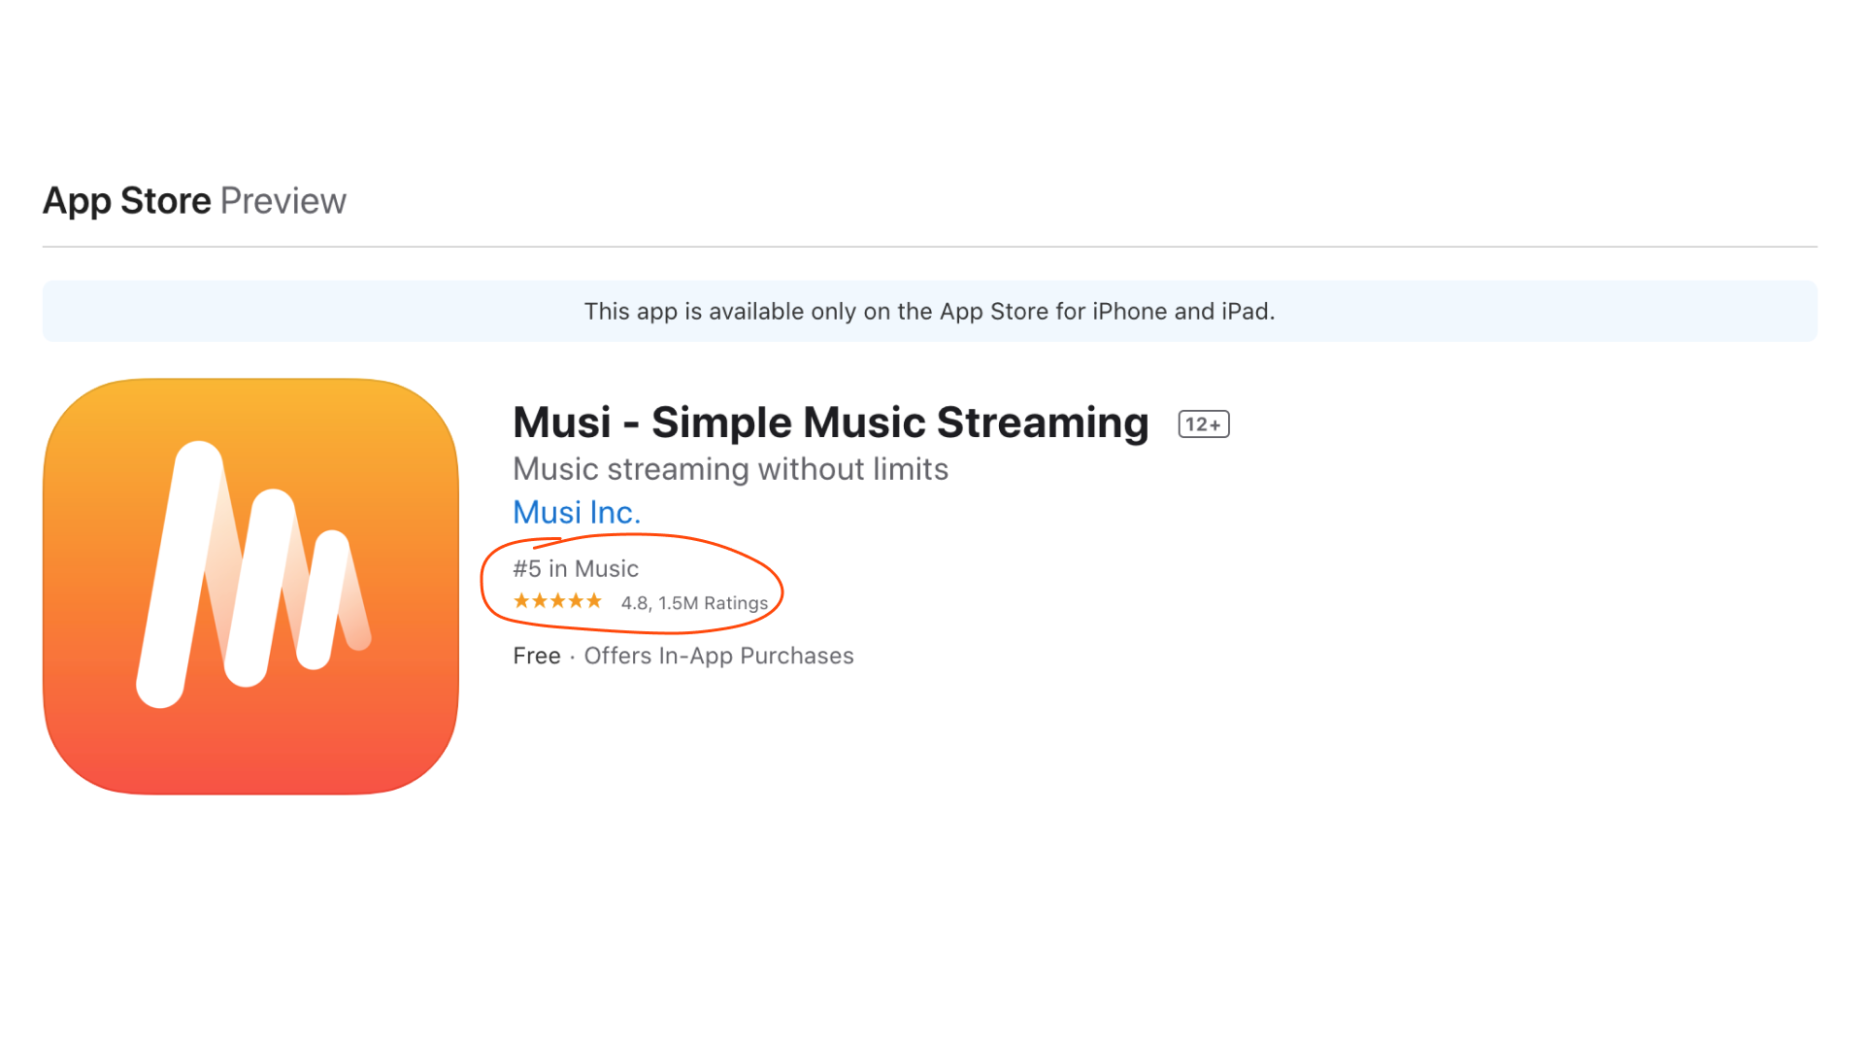Click the 12+ age rating badge
The width and height of the screenshot is (1864, 1049).
point(1204,424)
